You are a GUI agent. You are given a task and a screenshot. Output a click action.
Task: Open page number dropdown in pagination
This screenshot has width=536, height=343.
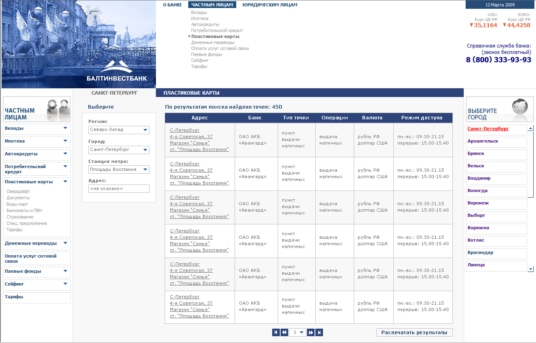297,332
